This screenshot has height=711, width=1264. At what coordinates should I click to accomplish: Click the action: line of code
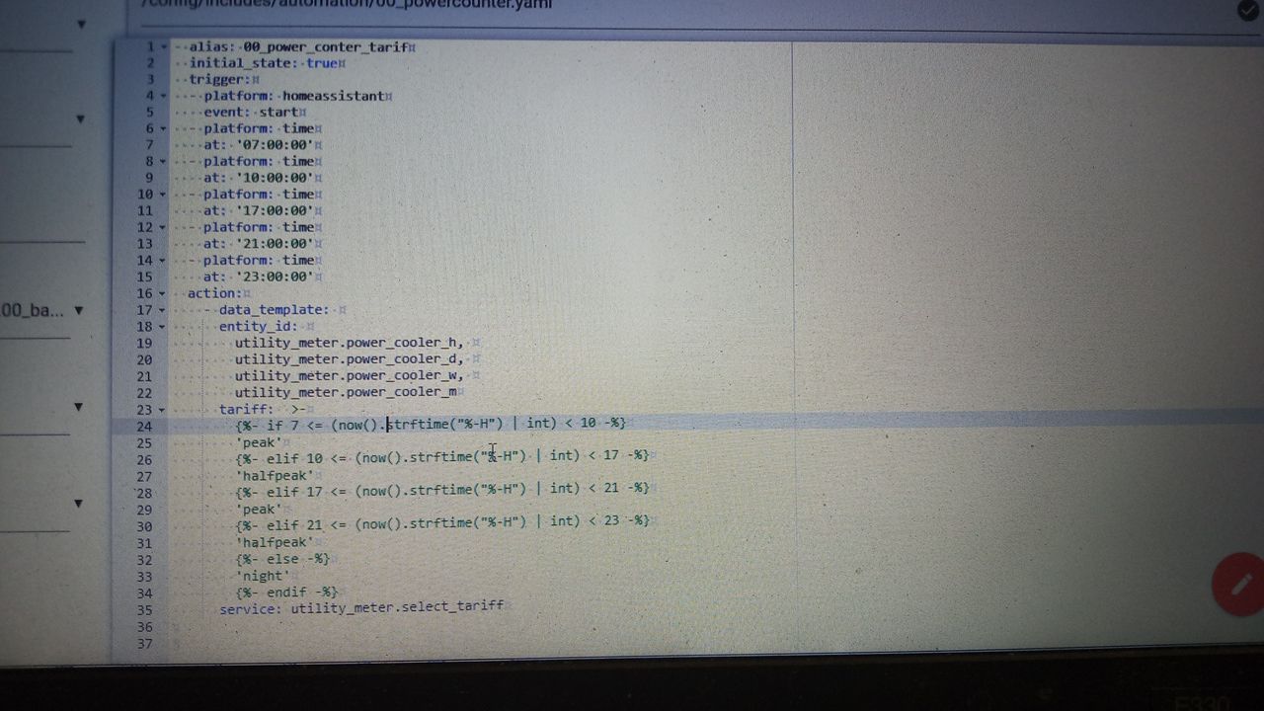[214, 293]
